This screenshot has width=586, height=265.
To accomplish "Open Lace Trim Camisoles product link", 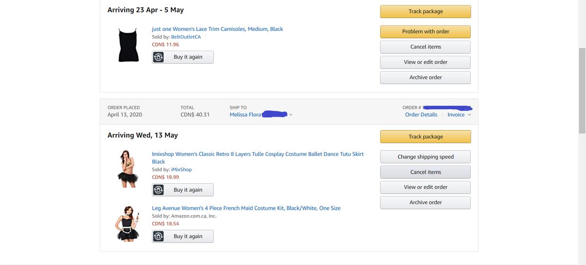I will coord(217,29).
